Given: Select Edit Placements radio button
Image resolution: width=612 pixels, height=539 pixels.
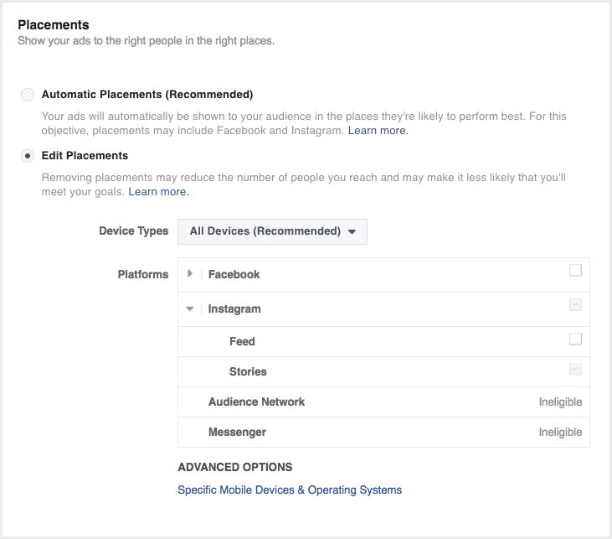Looking at the screenshot, I should coord(28,156).
